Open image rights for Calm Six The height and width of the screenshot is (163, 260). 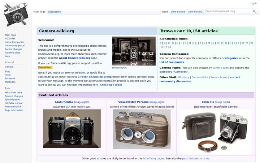click(x=222, y=102)
